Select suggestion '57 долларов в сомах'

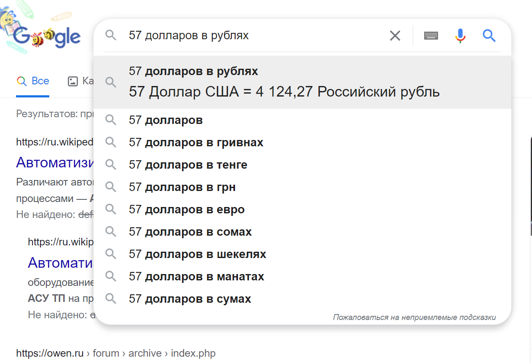click(190, 232)
